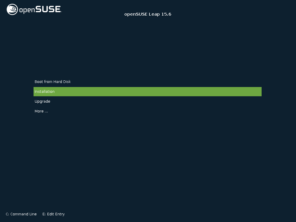Open the Command Line hint
The height and width of the screenshot is (222, 296).
click(21, 214)
